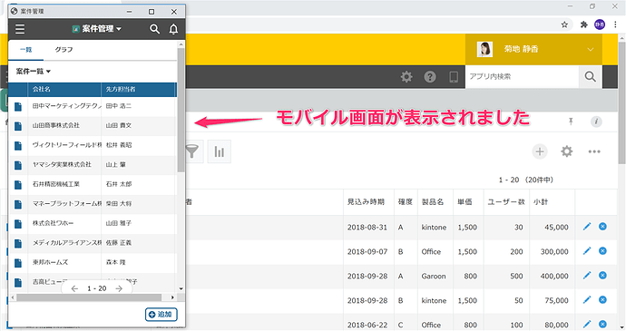626x331 pixels.
Task: Bookmark page with star icon in browser
Action: [564, 24]
